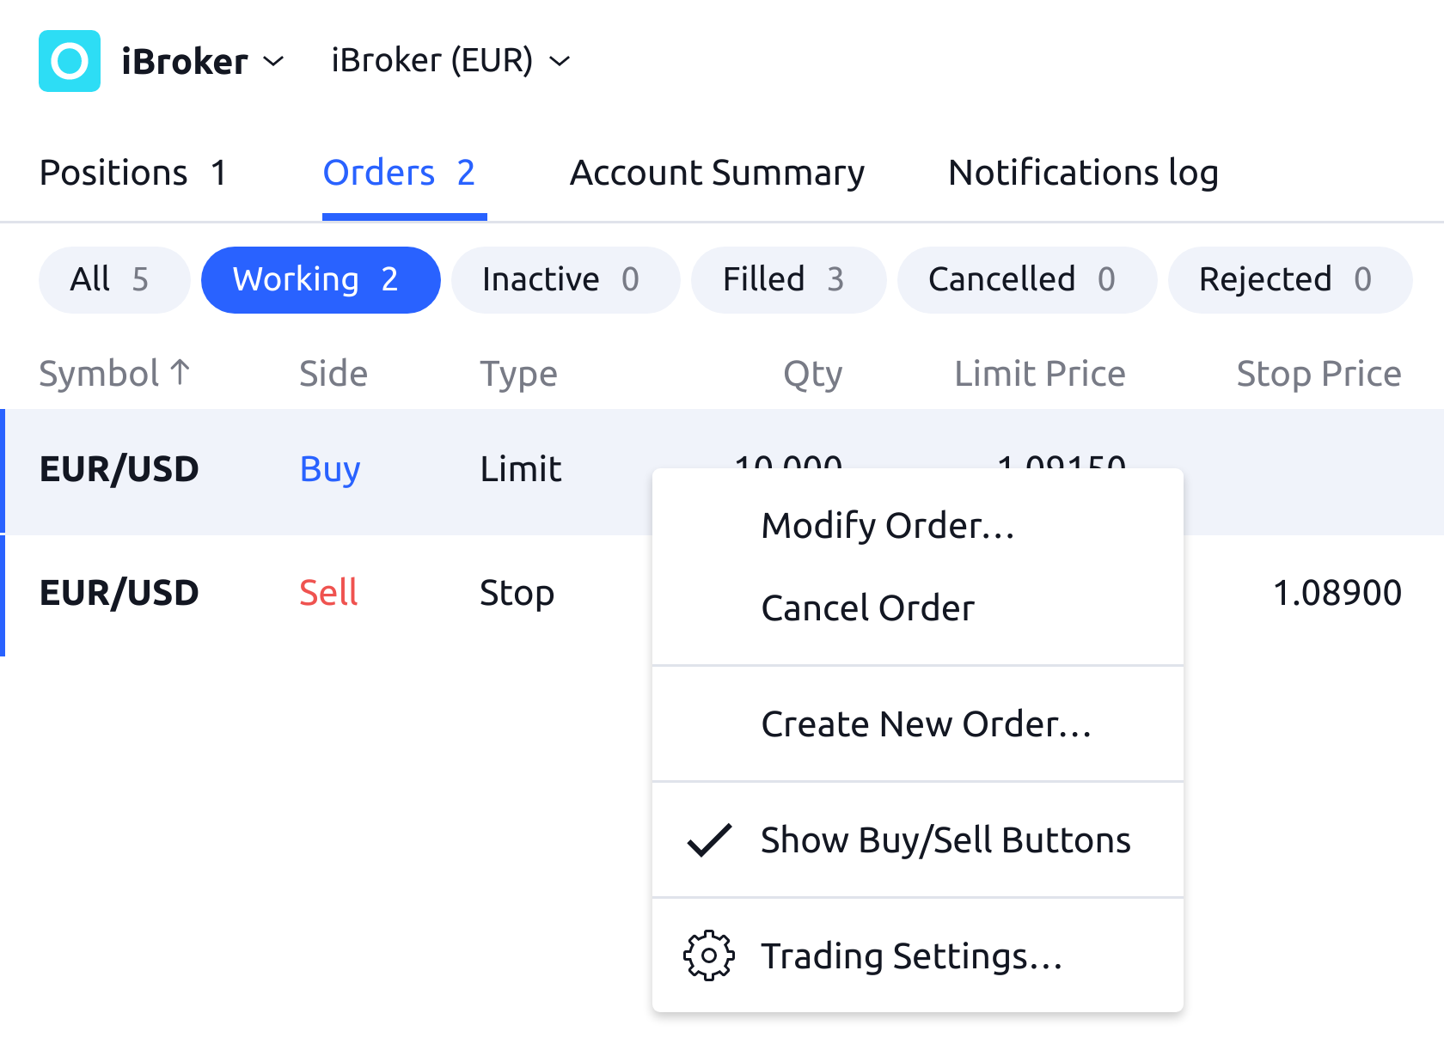Click the Symbol sort arrow icon

pyautogui.click(x=180, y=373)
